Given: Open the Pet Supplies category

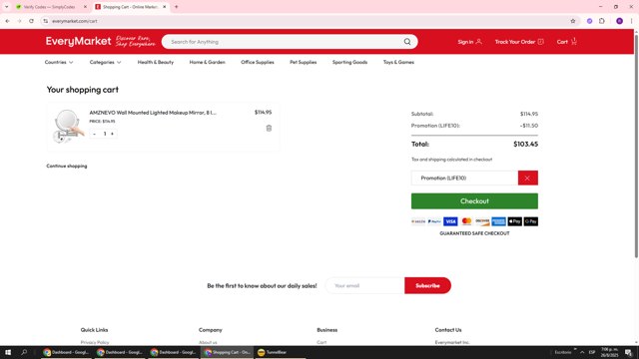Looking at the screenshot, I should pyautogui.click(x=303, y=62).
